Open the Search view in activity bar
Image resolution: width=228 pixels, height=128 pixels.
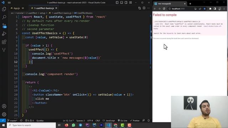point(4,17)
